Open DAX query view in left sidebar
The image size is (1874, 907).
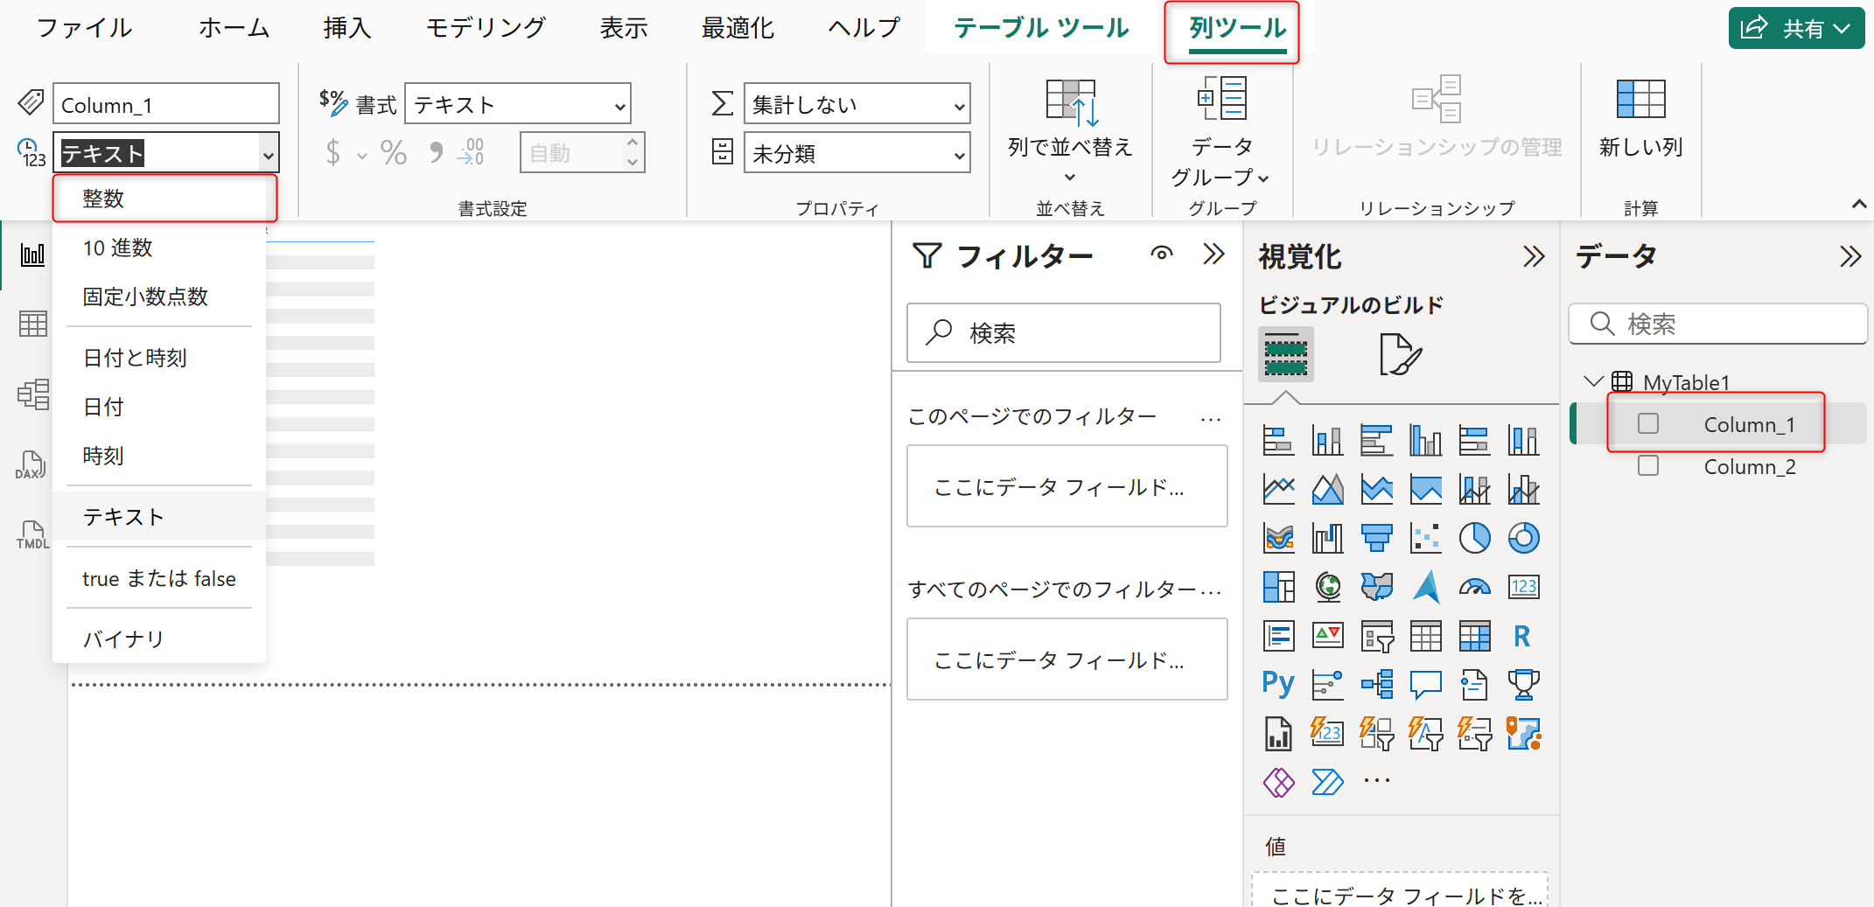pyautogui.click(x=31, y=465)
